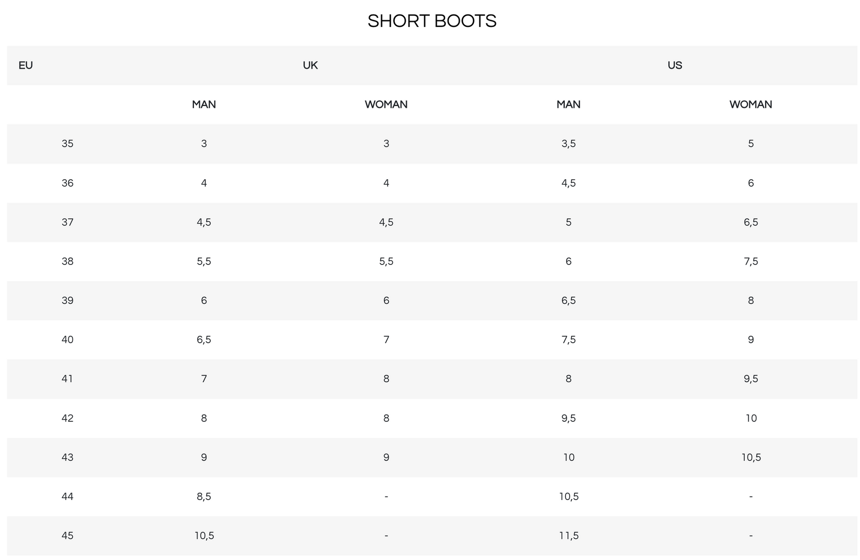
Task: Click US woman size for EU 43
Action: pyautogui.click(x=750, y=457)
